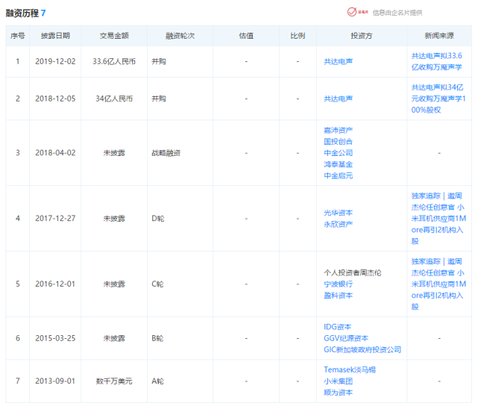The image size is (478, 409).
Task: Select date cell 2017-12-27
Action: pos(55,219)
